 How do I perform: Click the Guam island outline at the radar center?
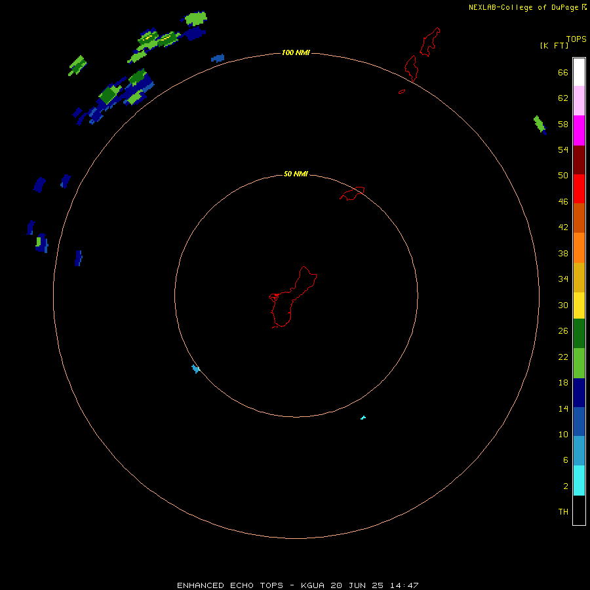click(293, 297)
